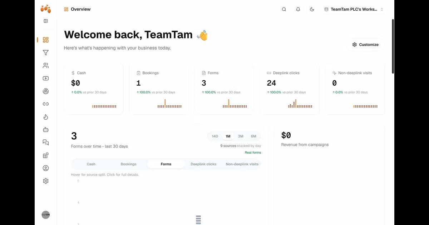Select the Forms chart tab
Image resolution: width=429 pixels, height=225 pixels.
(x=166, y=164)
